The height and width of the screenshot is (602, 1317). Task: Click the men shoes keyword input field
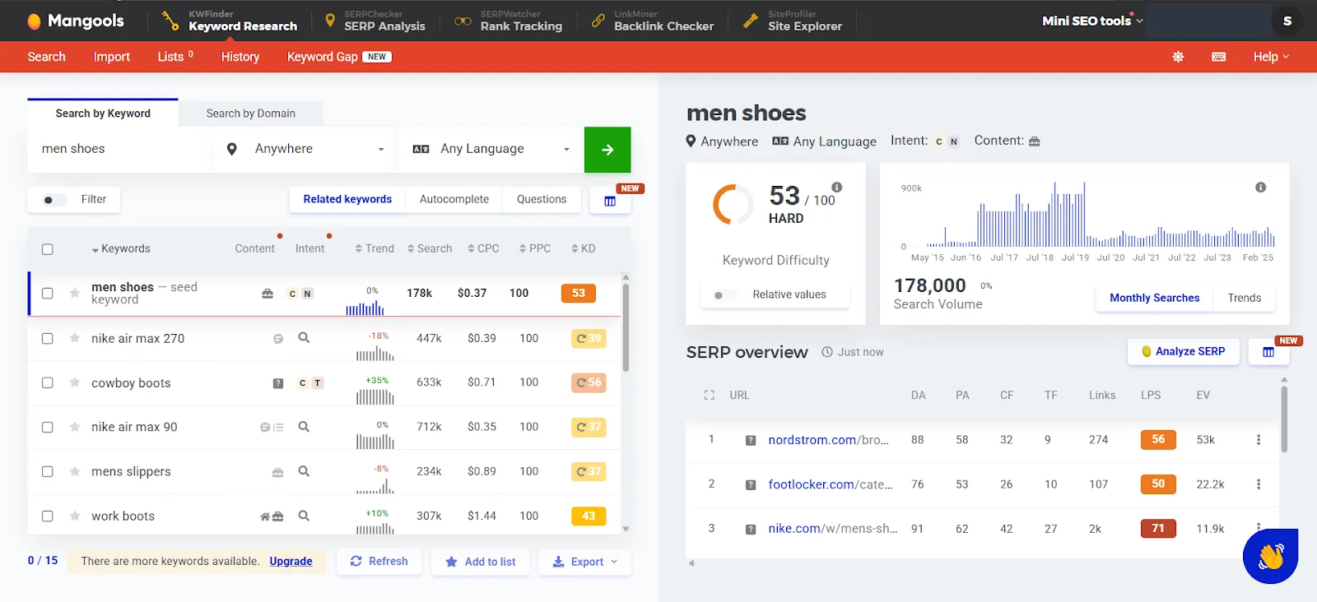(x=119, y=150)
